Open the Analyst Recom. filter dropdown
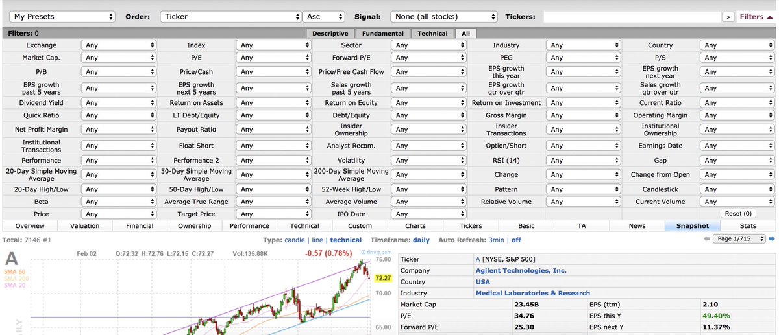 [428, 146]
